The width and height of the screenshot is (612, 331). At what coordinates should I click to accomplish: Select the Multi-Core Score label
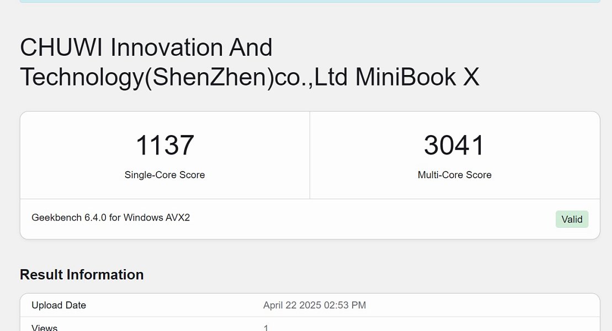[x=454, y=175]
